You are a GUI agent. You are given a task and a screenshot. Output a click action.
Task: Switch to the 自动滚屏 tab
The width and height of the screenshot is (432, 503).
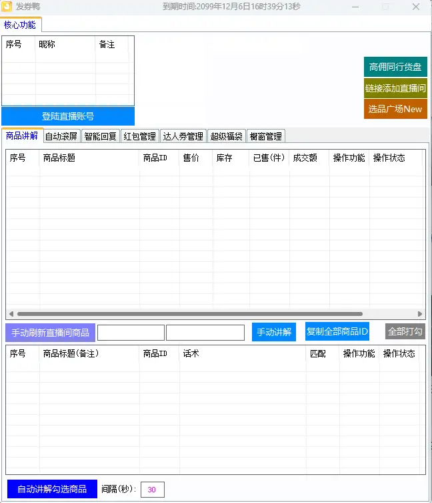coord(61,136)
